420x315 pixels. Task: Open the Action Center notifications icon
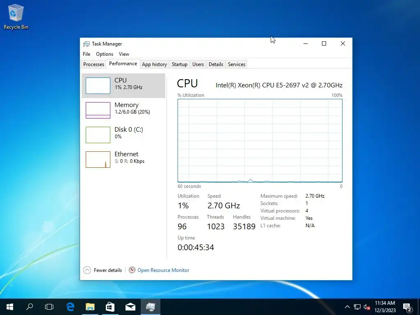[407, 307]
